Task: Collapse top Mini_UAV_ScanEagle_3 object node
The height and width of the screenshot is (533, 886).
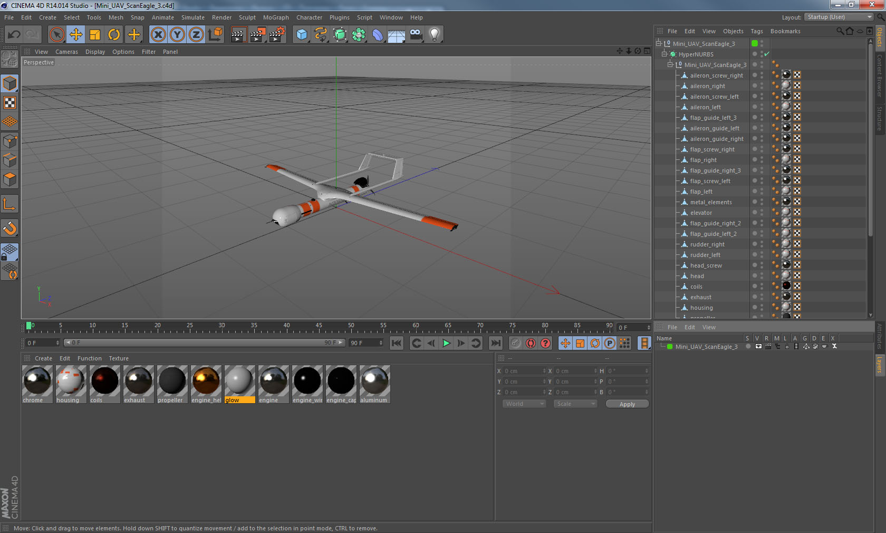Action: [x=659, y=43]
